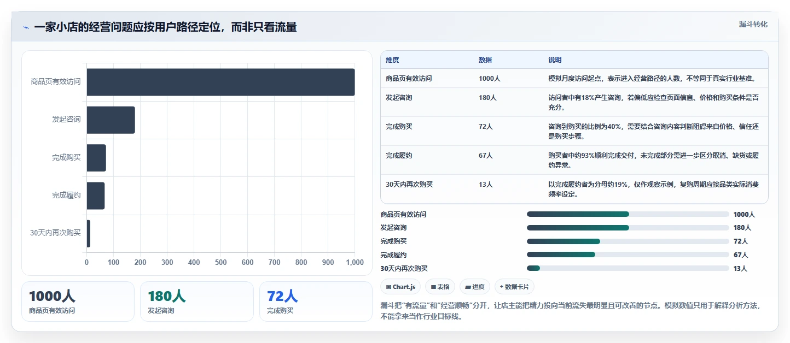
Task: Click the 30天内再次购买 y-axis label in the chart
Action: pos(55,233)
